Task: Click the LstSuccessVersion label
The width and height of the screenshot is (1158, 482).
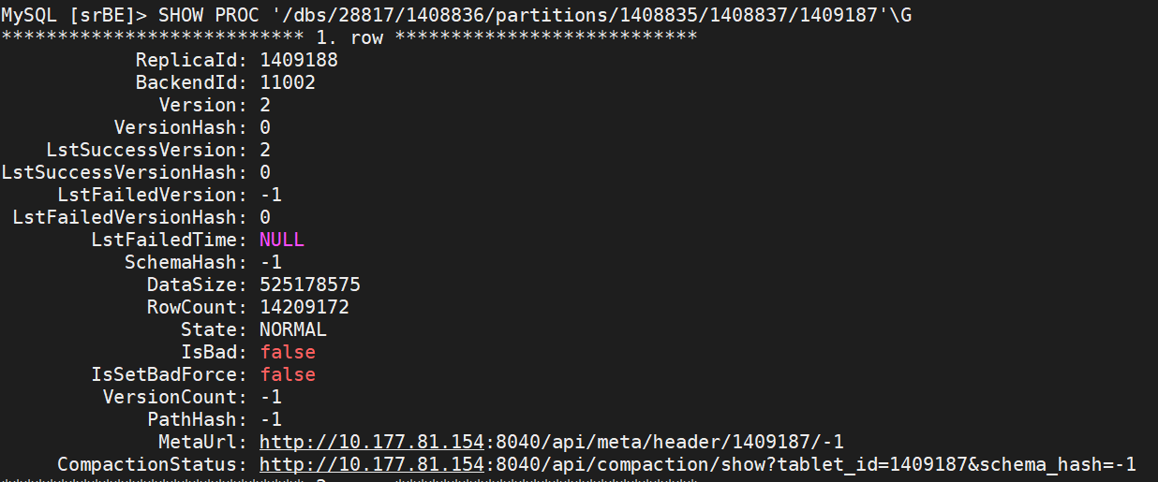Action: (141, 150)
